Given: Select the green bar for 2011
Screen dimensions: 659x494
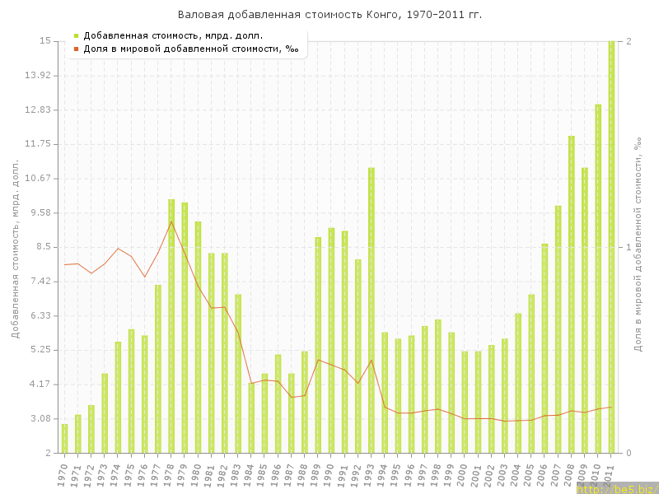Looking at the screenshot, I should [x=611, y=247].
